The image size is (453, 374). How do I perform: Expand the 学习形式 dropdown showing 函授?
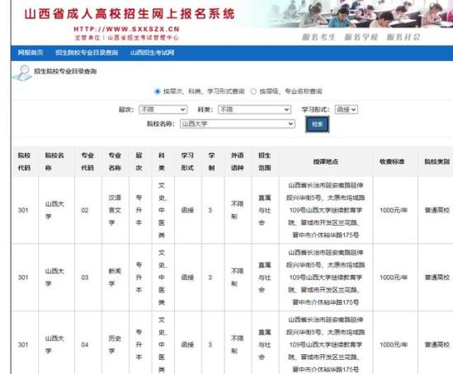coord(347,110)
